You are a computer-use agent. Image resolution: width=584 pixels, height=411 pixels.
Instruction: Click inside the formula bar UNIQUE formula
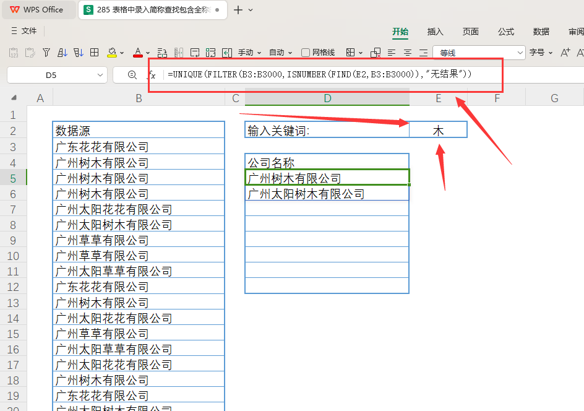click(320, 74)
